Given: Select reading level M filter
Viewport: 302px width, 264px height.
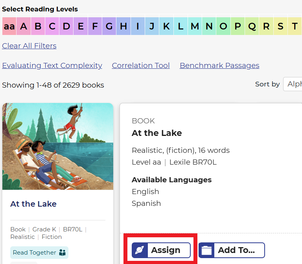Looking at the screenshot, I should (x=195, y=26).
